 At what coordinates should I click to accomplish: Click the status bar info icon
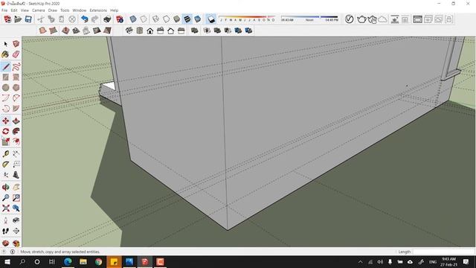13,252
